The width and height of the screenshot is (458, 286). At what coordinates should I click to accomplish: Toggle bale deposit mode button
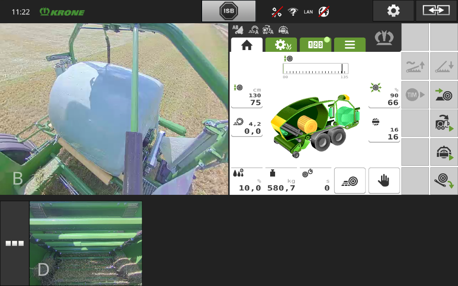pyautogui.click(x=350, y=181)
